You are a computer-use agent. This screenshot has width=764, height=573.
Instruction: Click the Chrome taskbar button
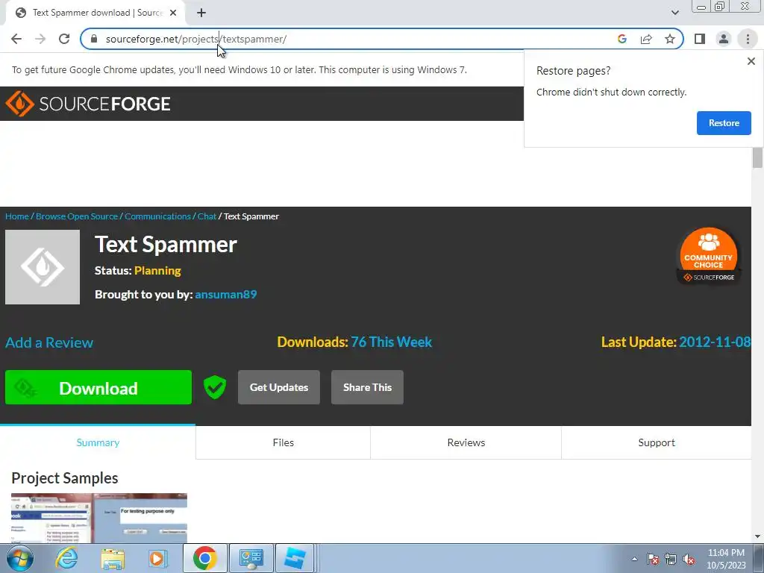tap(204, 558)
